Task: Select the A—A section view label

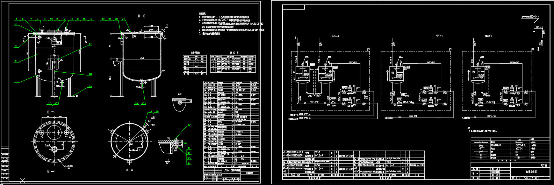Action: [x=129, y=170]
